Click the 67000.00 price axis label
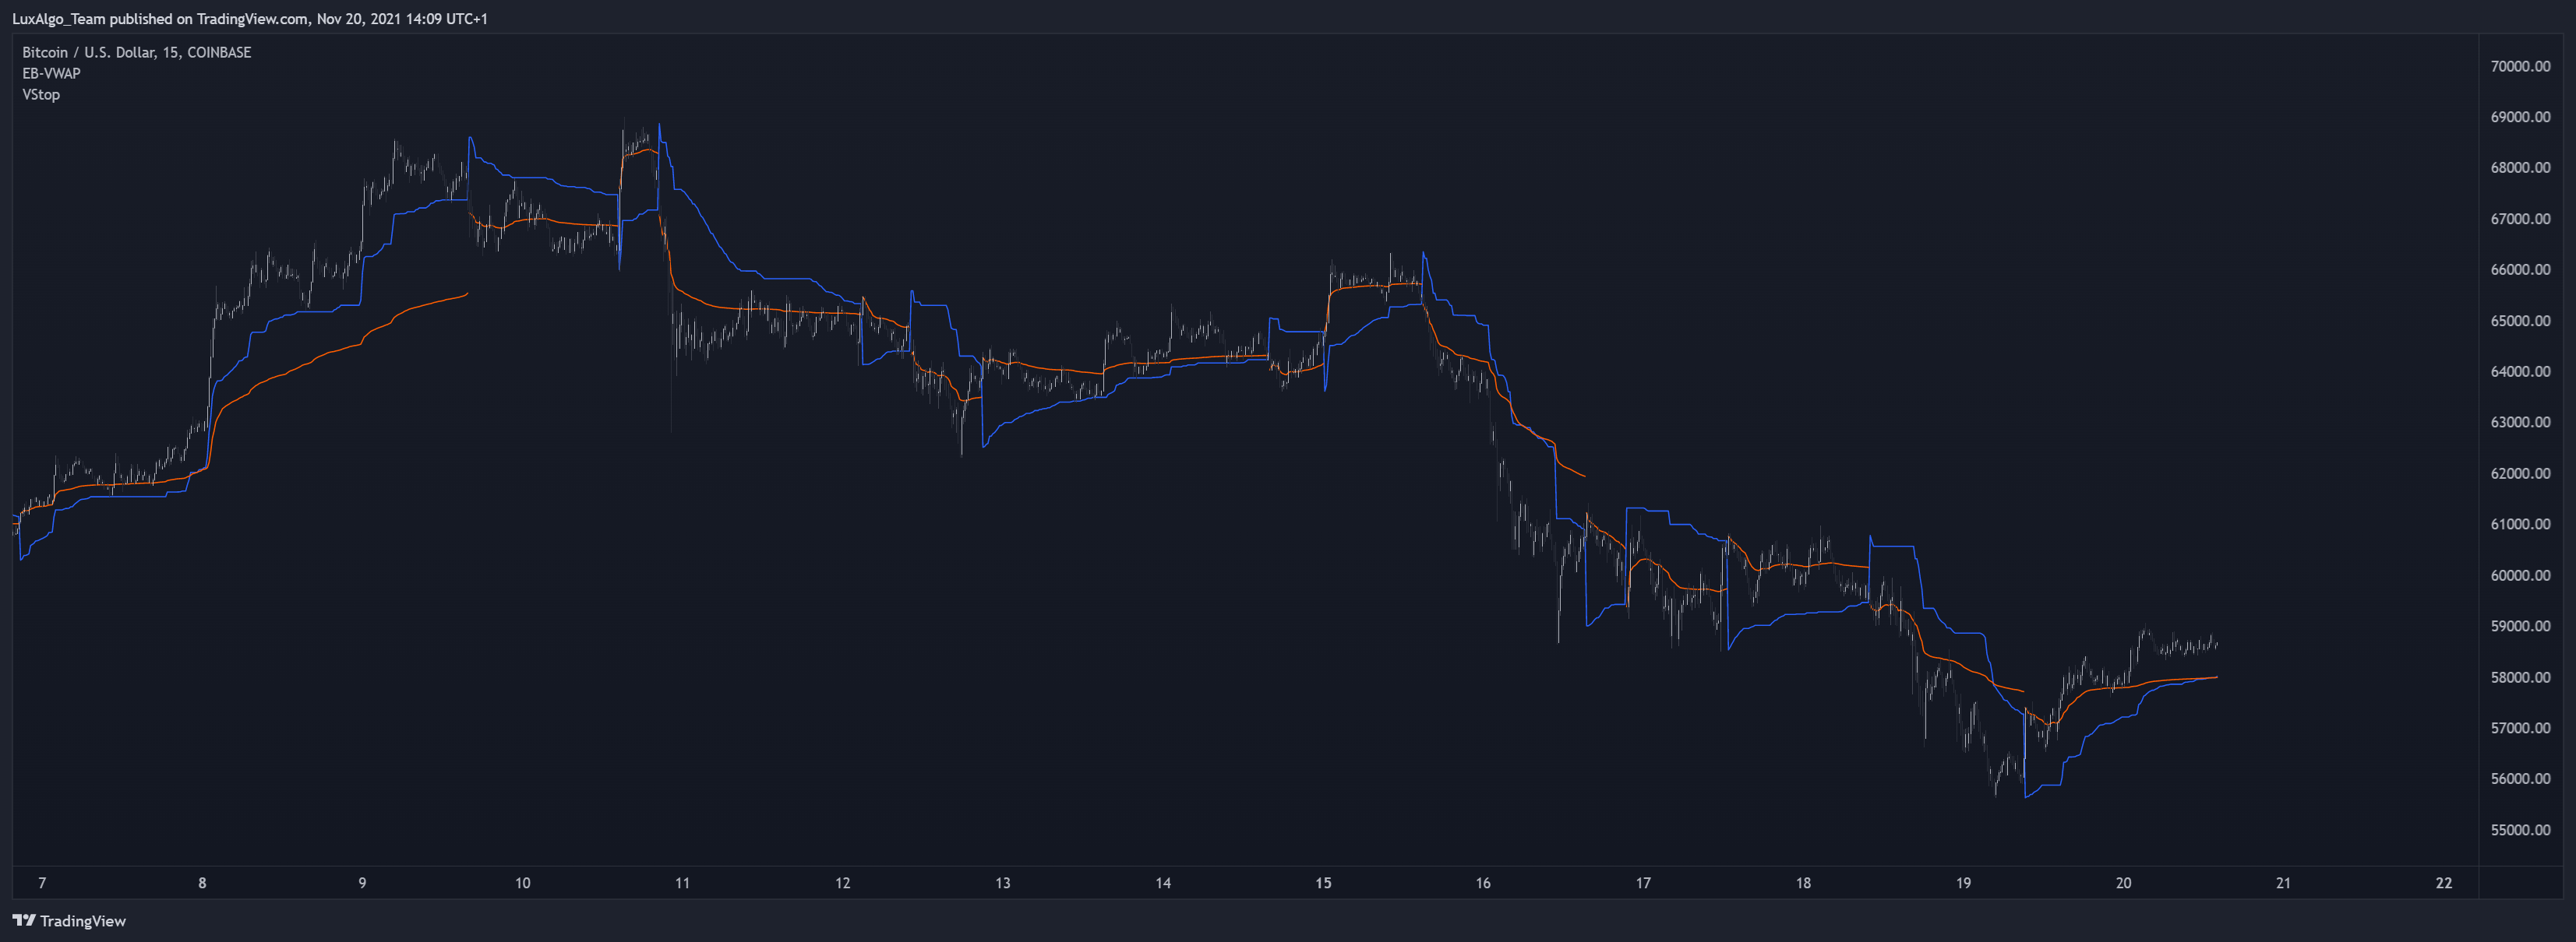The width and height of the screenshot is (2576, 942). click(2520, 219)
